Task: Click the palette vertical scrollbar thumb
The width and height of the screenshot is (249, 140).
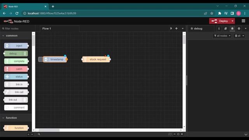Action: tap(33, 40)
